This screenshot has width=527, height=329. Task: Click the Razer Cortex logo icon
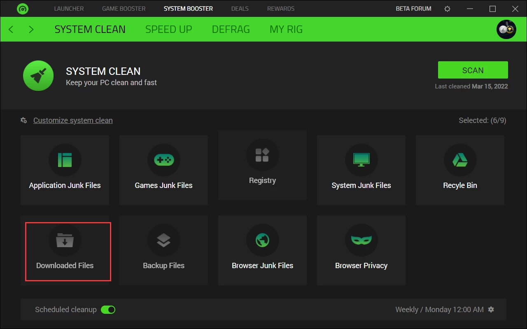[x=23, y=9]
